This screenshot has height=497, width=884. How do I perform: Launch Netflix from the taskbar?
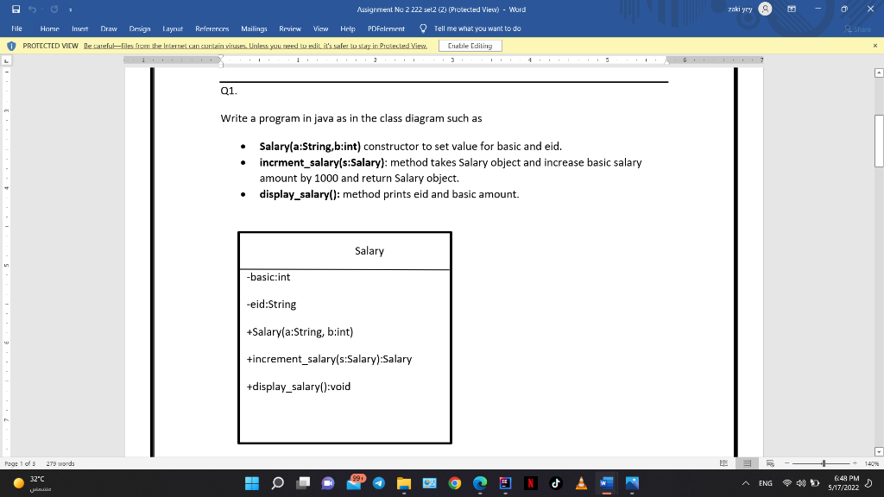[532, 483]
